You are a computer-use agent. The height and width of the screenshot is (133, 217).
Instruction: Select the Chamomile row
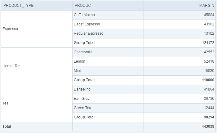tap(83, 52)
